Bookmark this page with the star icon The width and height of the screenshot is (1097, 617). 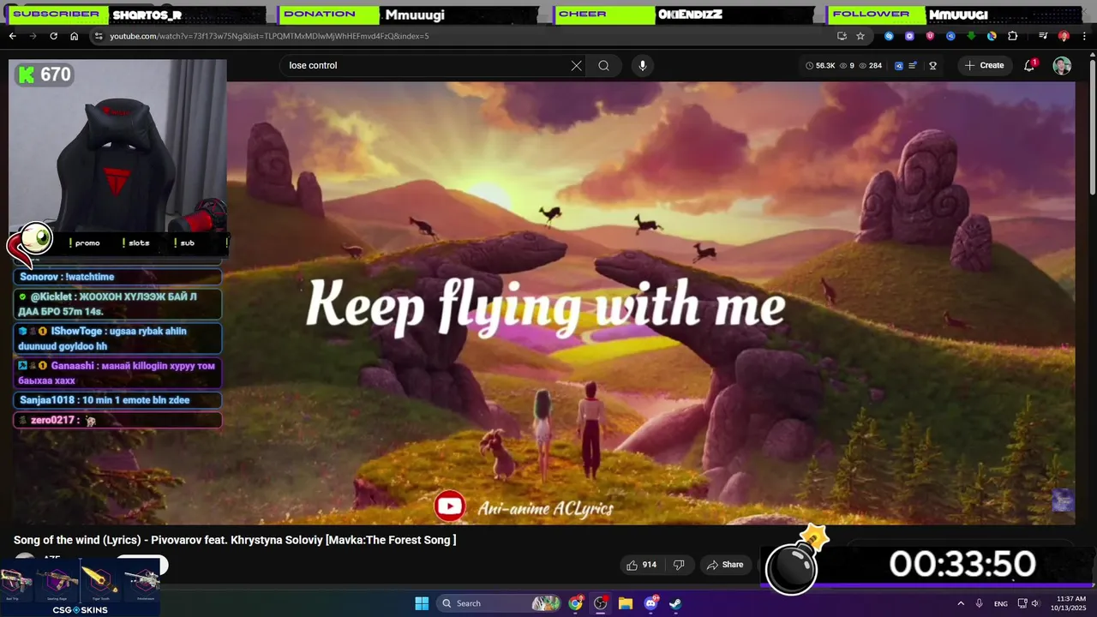pyautogui.click(x=860, y=36)
